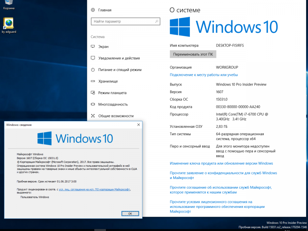Select the computer name DESKTOP-FI5IRFS
The height and width of the screenshot is (231, 308).
click(x=230, y=45)
